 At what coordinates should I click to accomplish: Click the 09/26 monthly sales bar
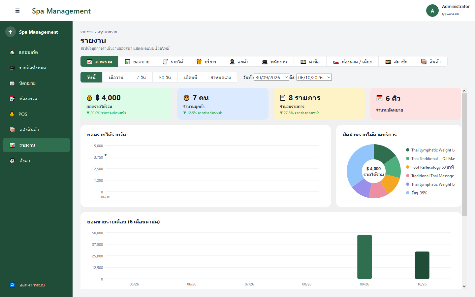coord(364,257)
